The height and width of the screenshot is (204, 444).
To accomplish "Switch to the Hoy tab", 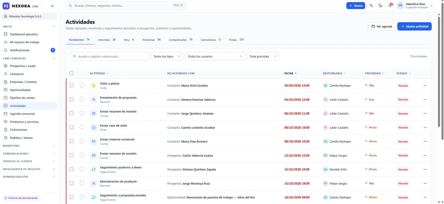I will (x=129, y=40).
